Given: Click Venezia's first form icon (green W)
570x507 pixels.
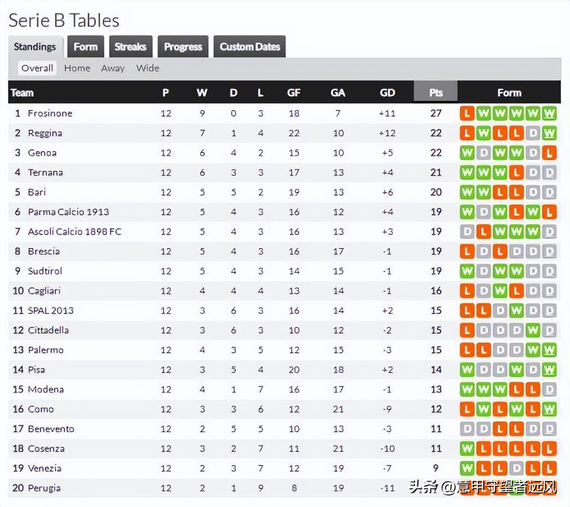Looking at the screenshot, I should [x=467, y=468].
